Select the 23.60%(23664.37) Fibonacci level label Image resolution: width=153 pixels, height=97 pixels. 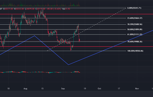click(x=135, y=18)
